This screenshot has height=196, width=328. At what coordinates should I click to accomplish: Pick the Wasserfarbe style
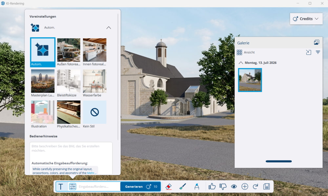coord(94,83)
